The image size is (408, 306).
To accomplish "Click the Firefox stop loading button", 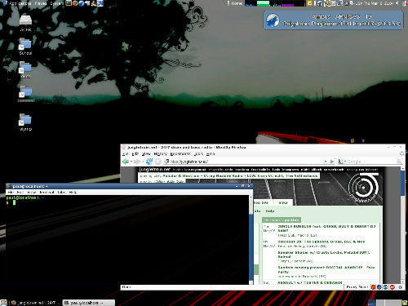I will tap(158, 162).
